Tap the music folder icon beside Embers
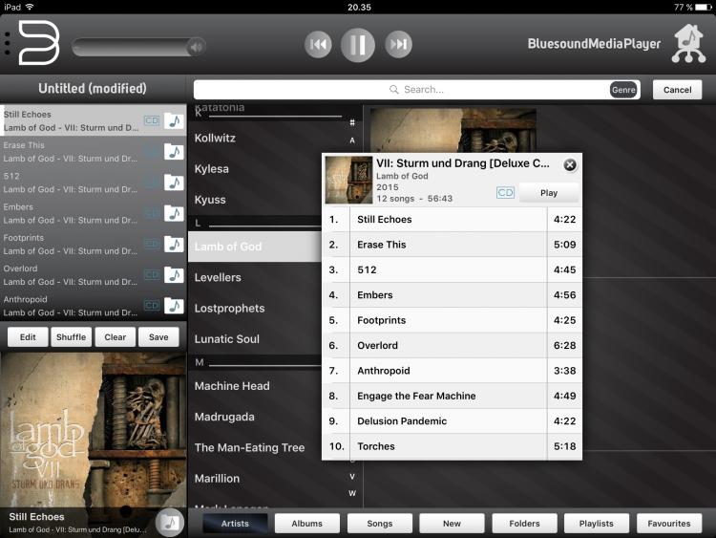Image resolution: width=716 pixels, height=538 pixels. 174,213
